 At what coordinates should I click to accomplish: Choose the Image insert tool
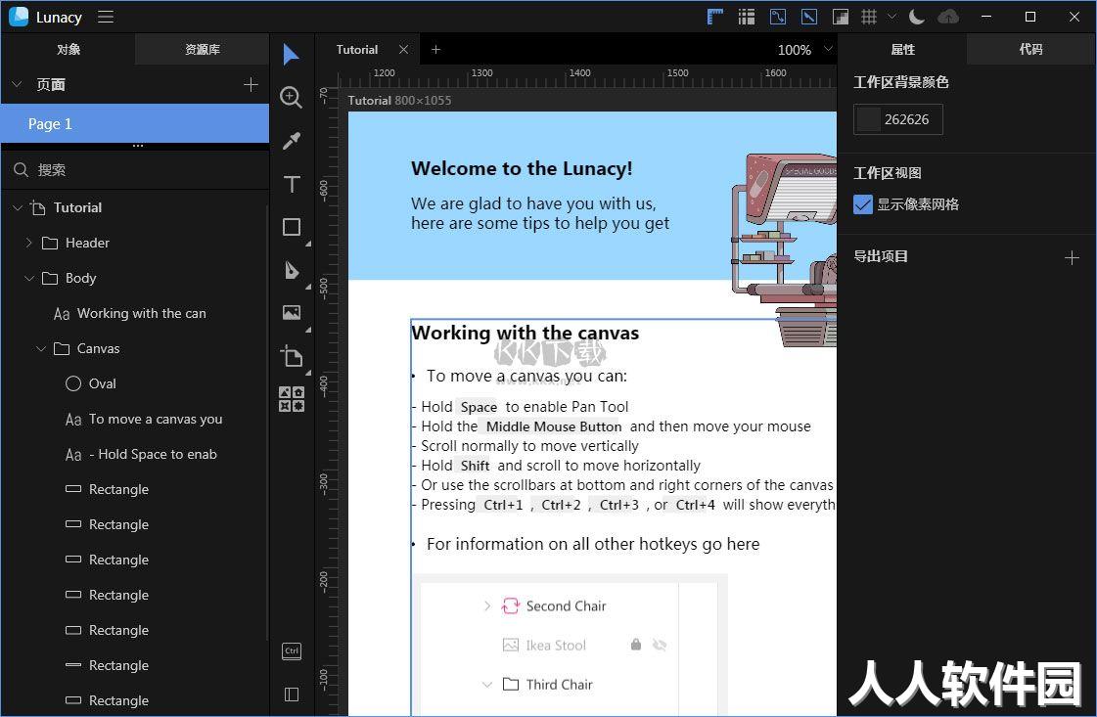[292, 313]
